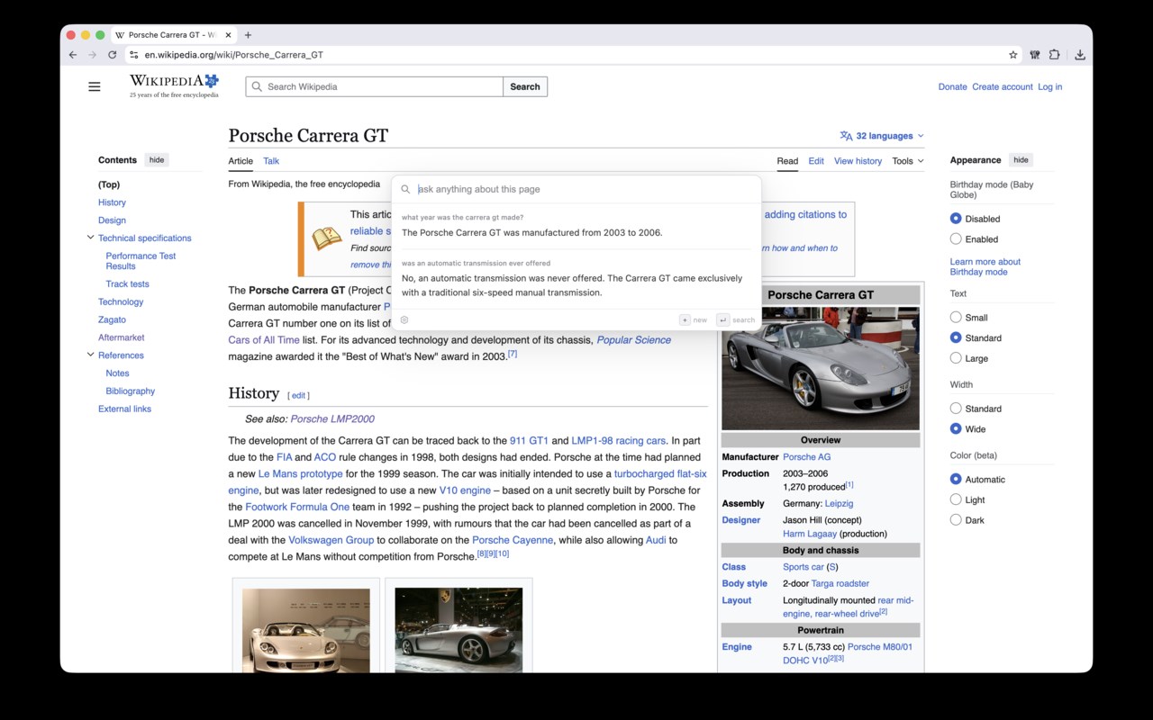Screen dimensions: 1153x720
Task: Click the magnifier icon in ask popup
Action: click(x=406, y=190)
